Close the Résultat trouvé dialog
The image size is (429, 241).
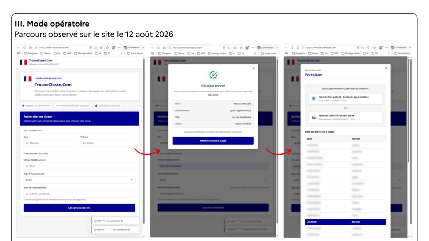(x=254, y=69)
